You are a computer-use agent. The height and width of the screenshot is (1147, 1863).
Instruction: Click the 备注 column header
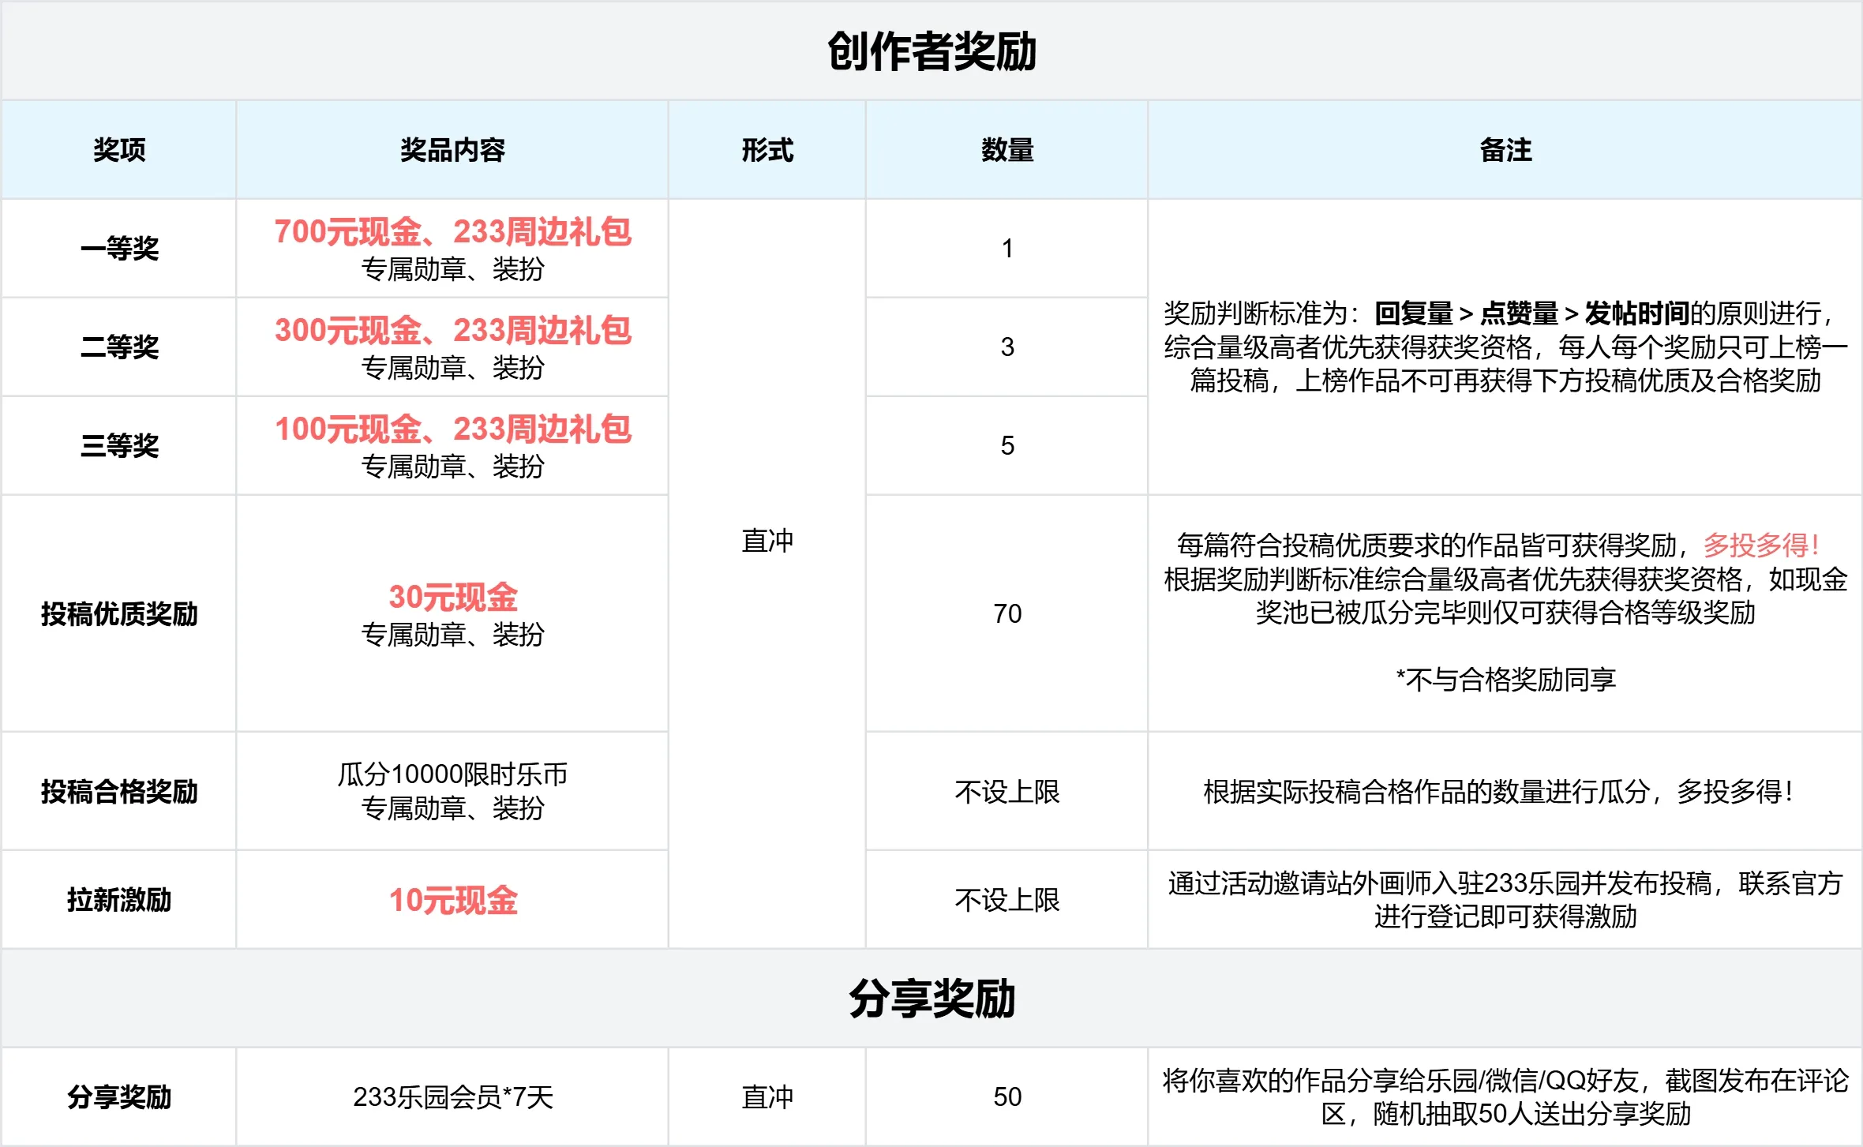click(x=1505, y=150)
